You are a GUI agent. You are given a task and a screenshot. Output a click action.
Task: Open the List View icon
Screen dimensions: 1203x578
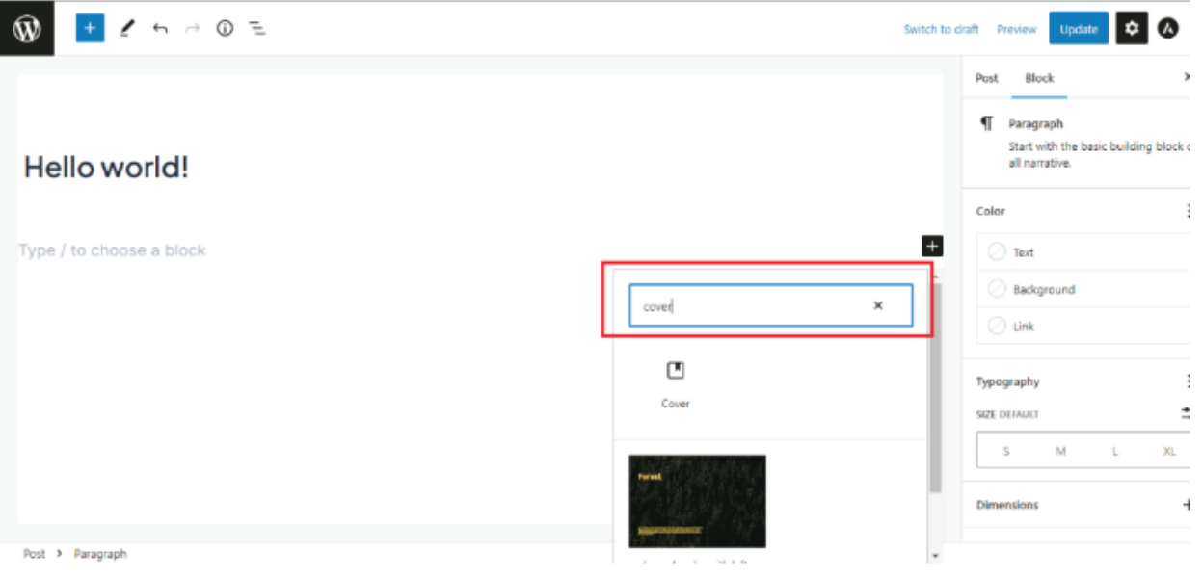point(257,29)
